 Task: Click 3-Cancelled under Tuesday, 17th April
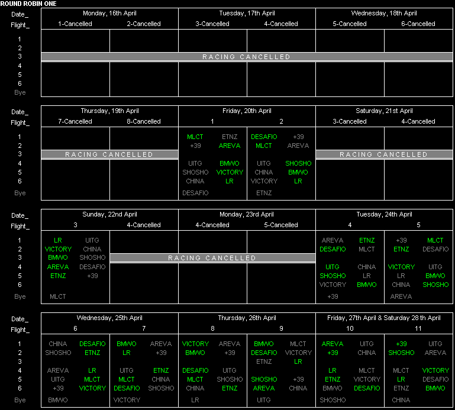tap(212, 24)
